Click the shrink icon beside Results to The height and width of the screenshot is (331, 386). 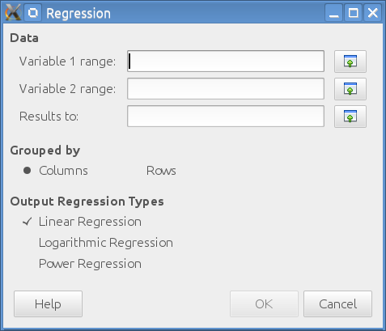coord(350,117)
